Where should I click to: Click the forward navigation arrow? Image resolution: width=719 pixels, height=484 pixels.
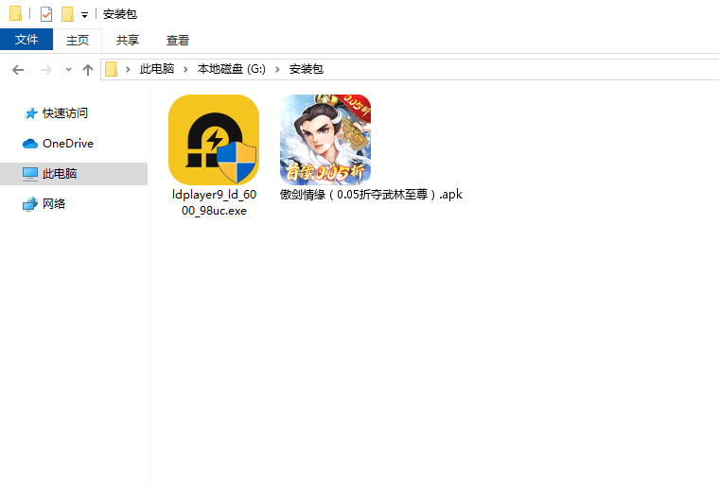point(45,70)
